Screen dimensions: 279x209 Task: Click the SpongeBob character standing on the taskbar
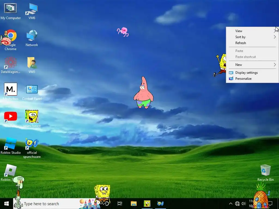[102, 195]
